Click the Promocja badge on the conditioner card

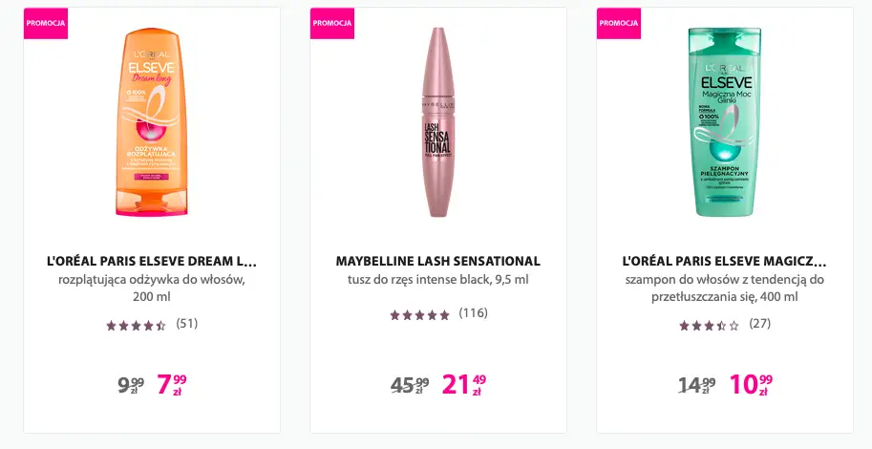tap(46, 23)
